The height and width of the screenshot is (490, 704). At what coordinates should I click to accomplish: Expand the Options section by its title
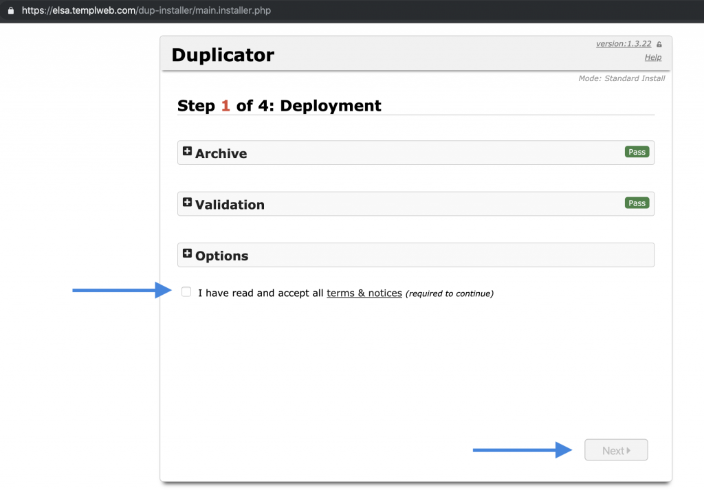coord(221,256)
